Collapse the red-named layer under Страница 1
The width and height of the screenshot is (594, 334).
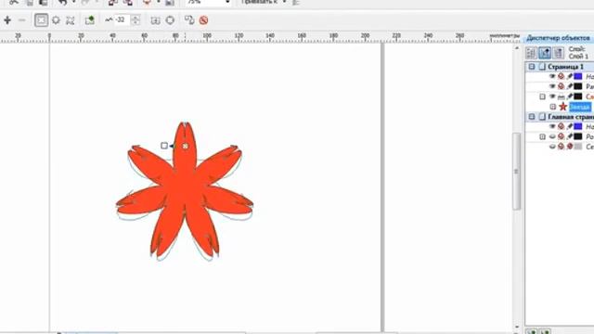click(x=542, y=96)
